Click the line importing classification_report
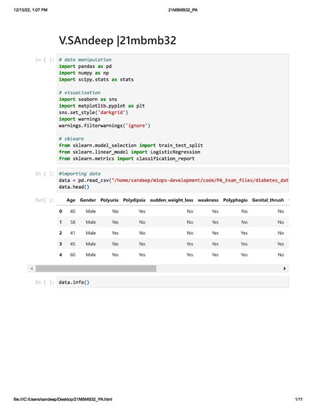 [x=127, y=158]
